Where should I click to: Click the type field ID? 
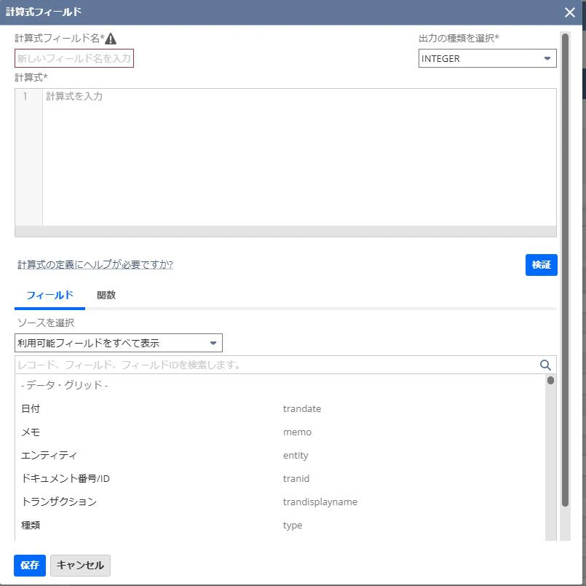[x=293, y=526]
